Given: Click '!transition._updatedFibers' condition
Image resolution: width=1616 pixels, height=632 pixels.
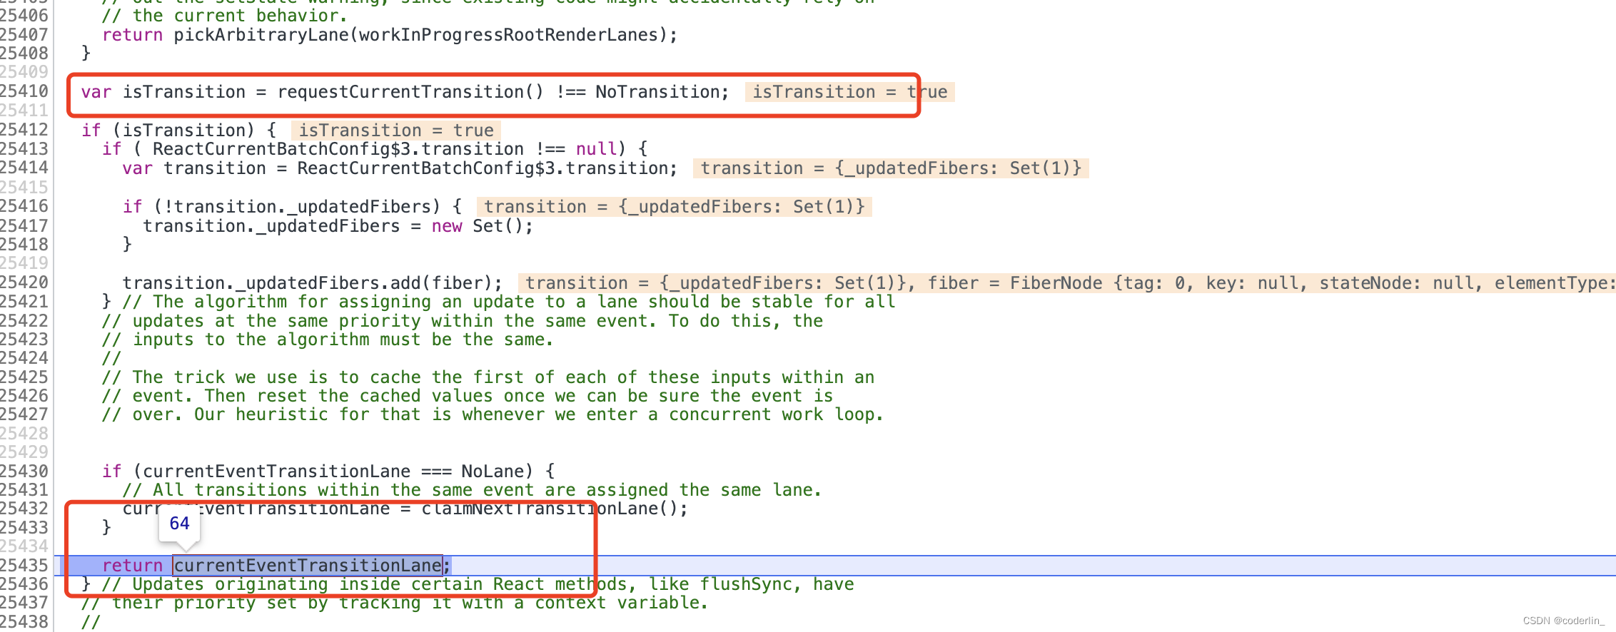Looking at the screenshot, I should [x=298, y=207].
